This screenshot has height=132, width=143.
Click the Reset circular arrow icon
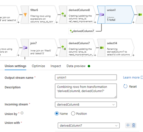[125, 86]
